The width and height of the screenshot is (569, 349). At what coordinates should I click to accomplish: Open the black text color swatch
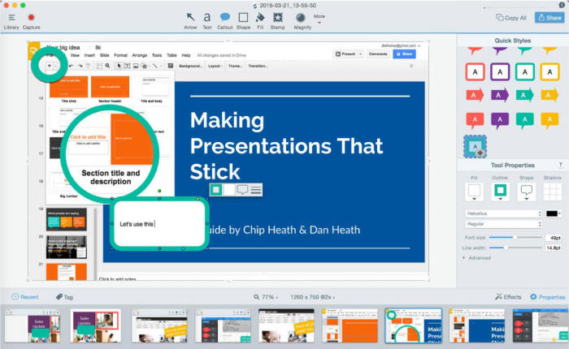coord(554,213)
